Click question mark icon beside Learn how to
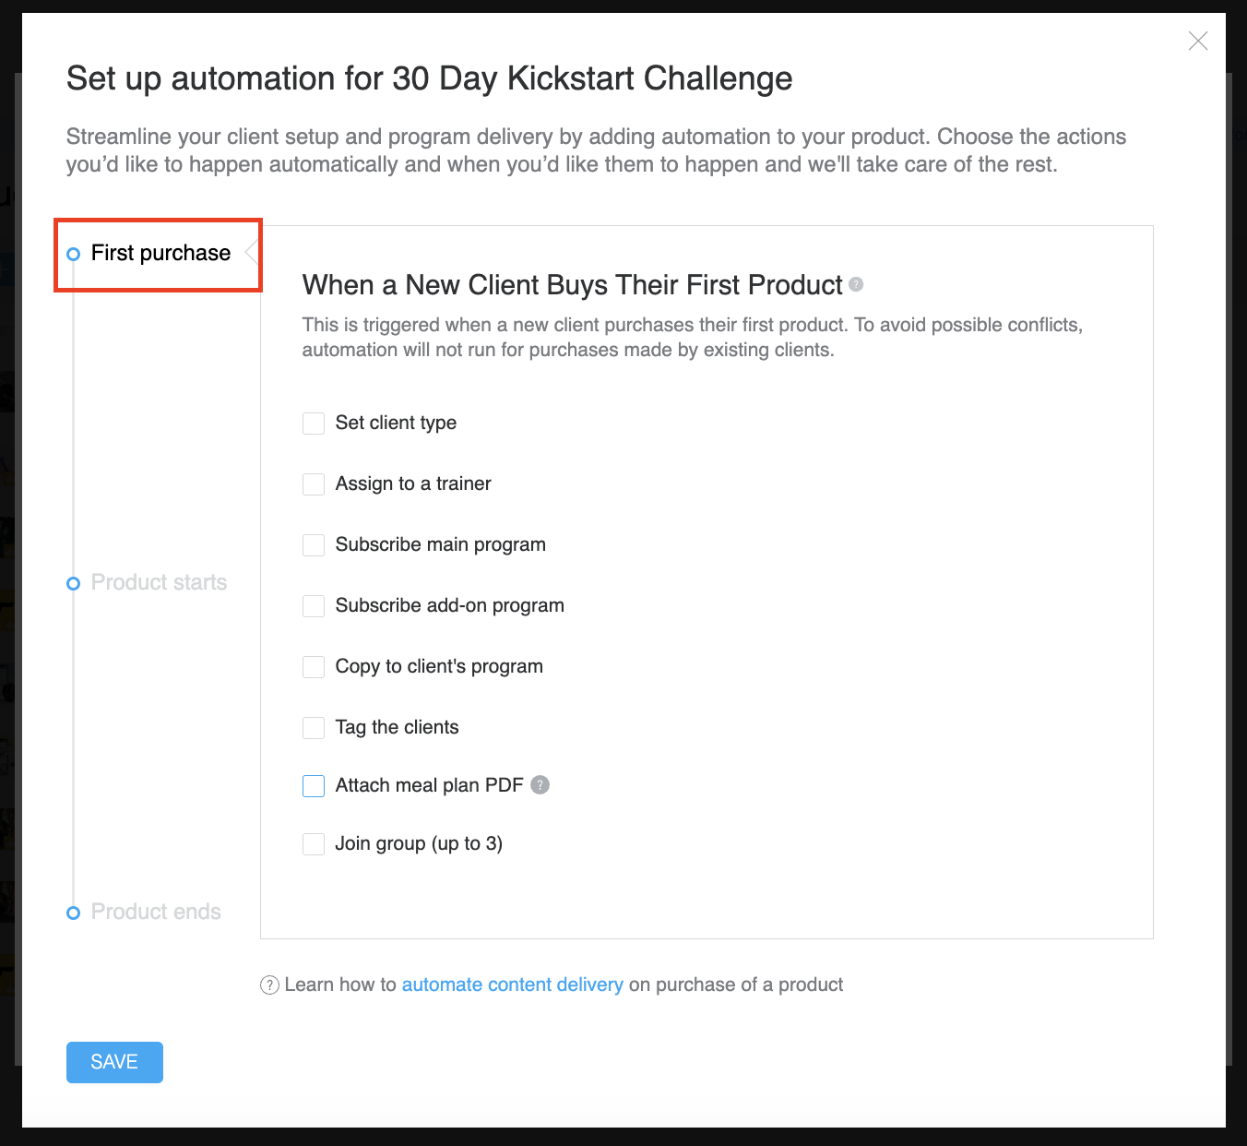 coord(269,985)
